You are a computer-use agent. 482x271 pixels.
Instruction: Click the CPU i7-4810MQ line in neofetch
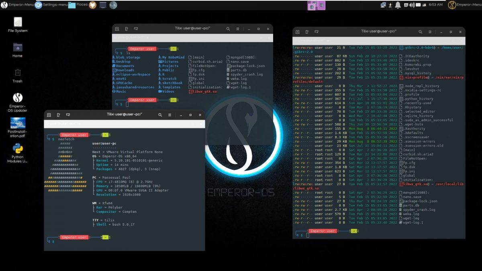(x=125, y=182)
